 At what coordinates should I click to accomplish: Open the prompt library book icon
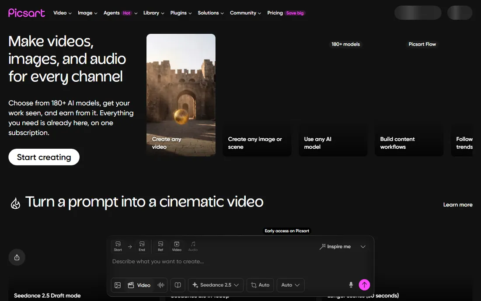pos(178,285)
